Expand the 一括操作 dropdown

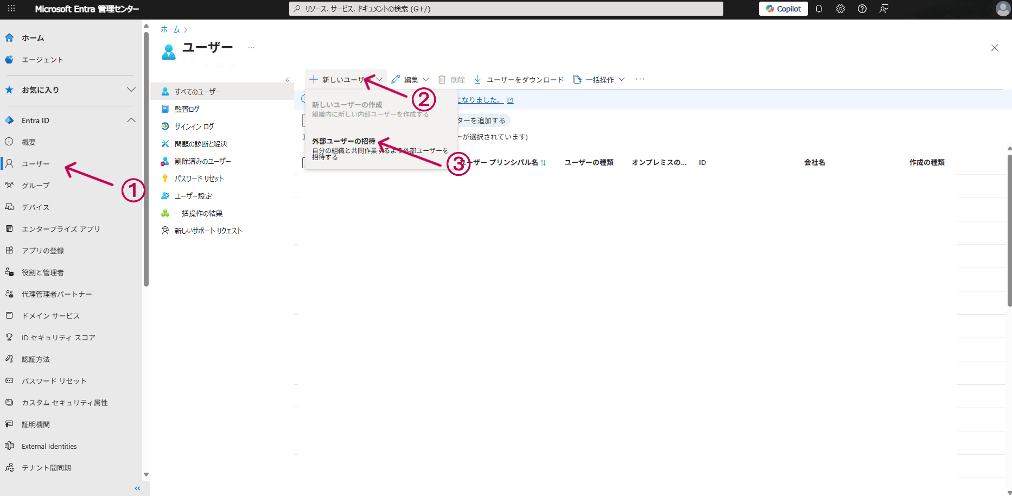point(601,79)
